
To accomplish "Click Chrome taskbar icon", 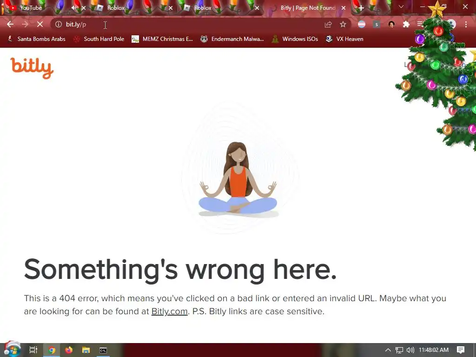I will pos(52,350).
